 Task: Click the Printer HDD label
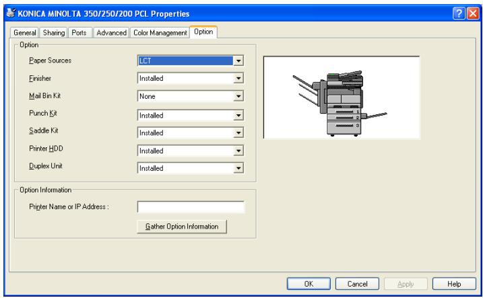coord(46,148)
